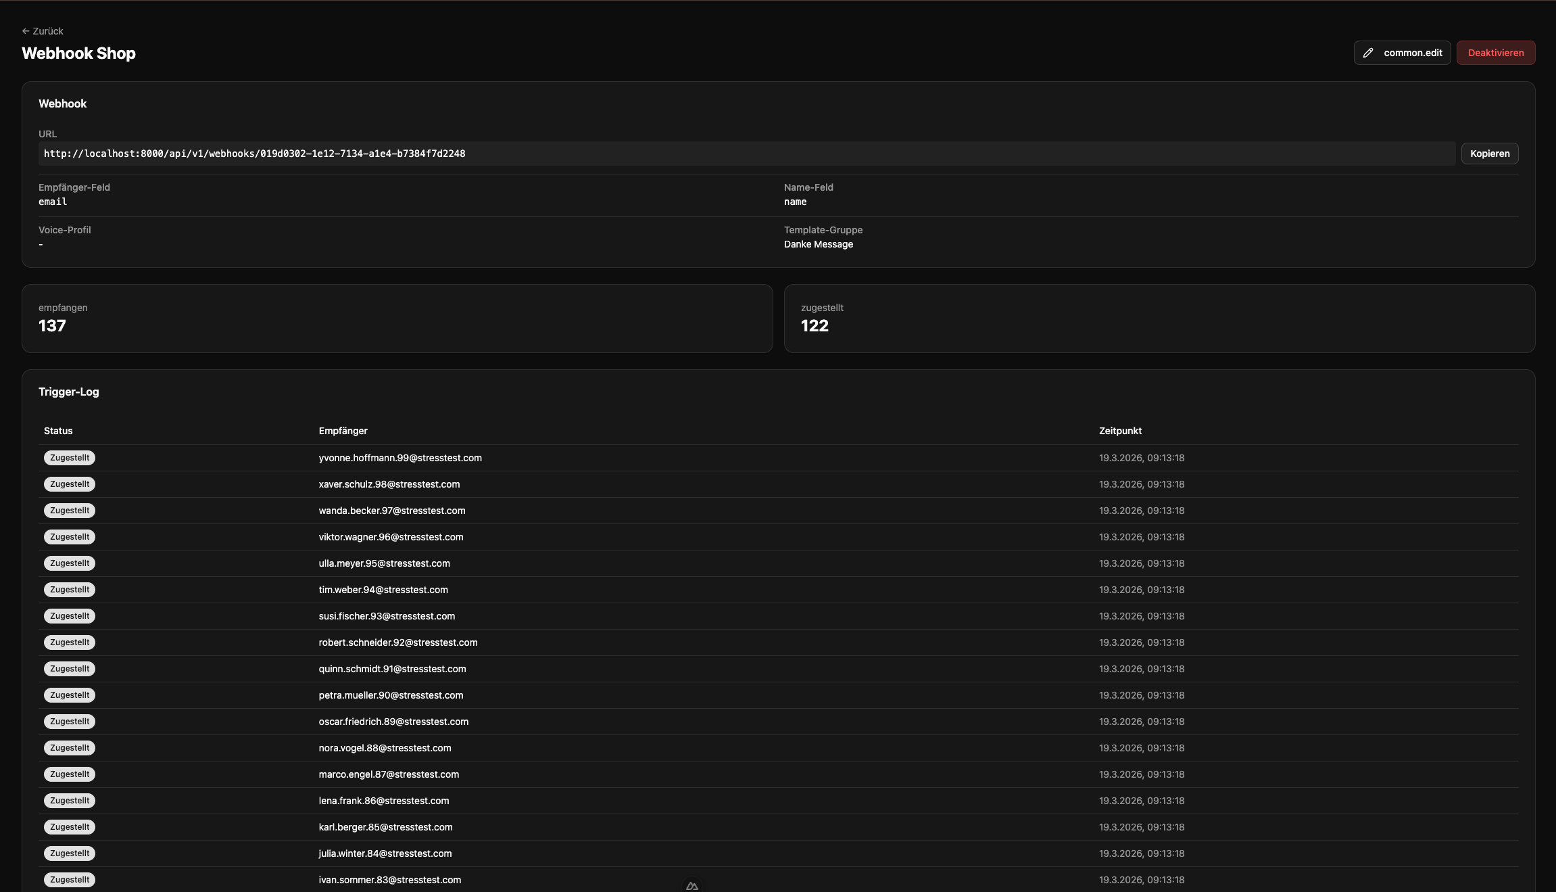Click the Status column header

coord(58,431)
